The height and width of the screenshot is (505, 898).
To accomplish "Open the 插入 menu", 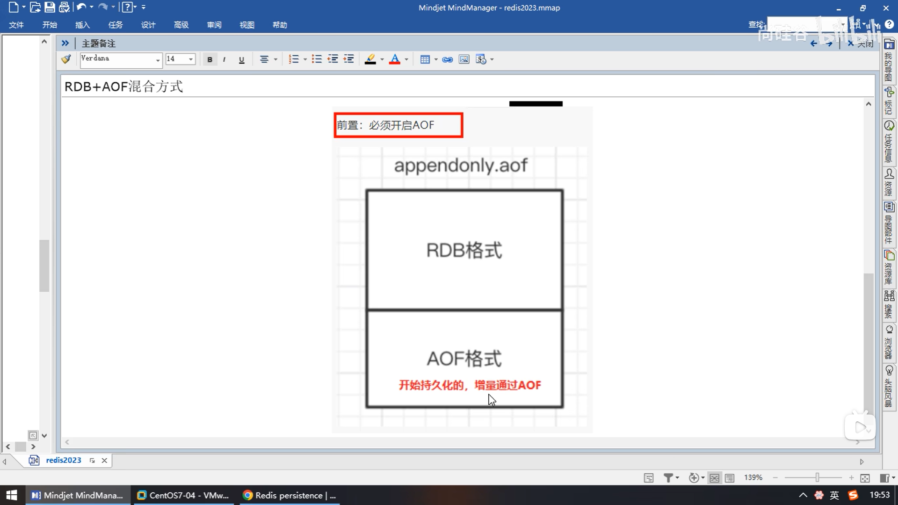I will coord(82,25).
